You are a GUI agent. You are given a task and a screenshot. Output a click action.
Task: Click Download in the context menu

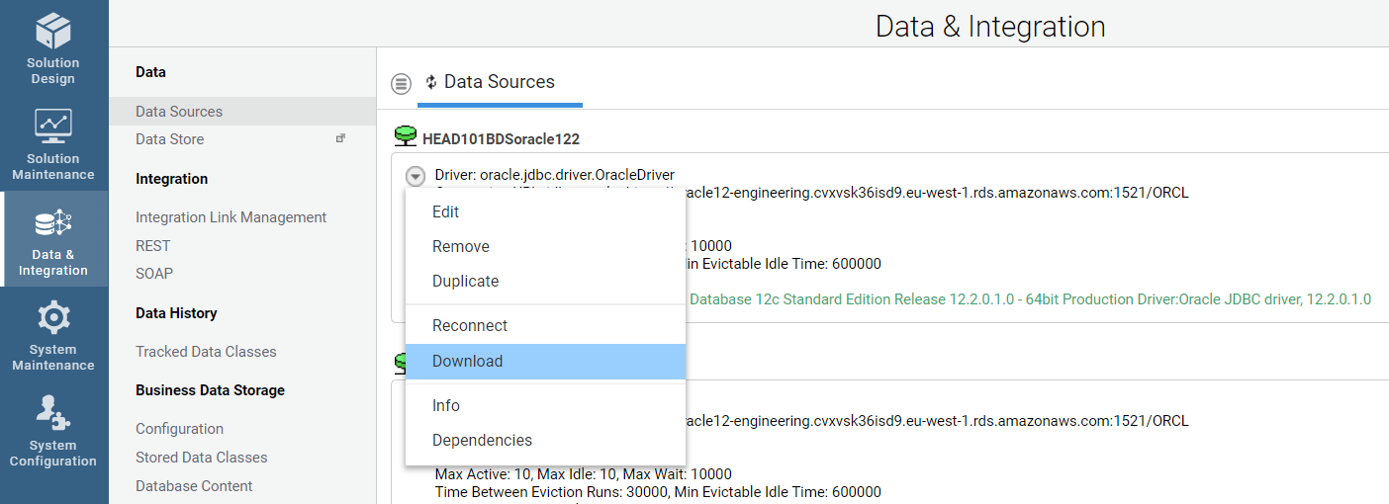pyautogui.click(x=545, y=361)
